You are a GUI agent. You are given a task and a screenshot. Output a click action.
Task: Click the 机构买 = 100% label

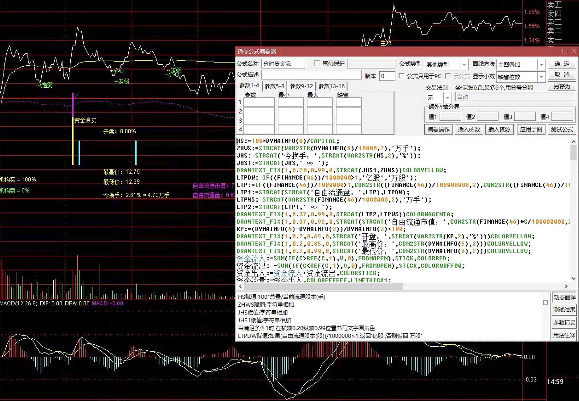click(x=18, y=179)
